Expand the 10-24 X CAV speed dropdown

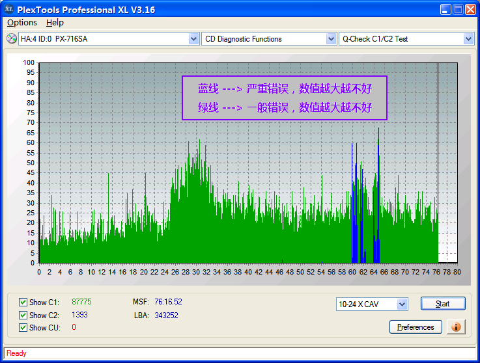[x=402, y=304]
